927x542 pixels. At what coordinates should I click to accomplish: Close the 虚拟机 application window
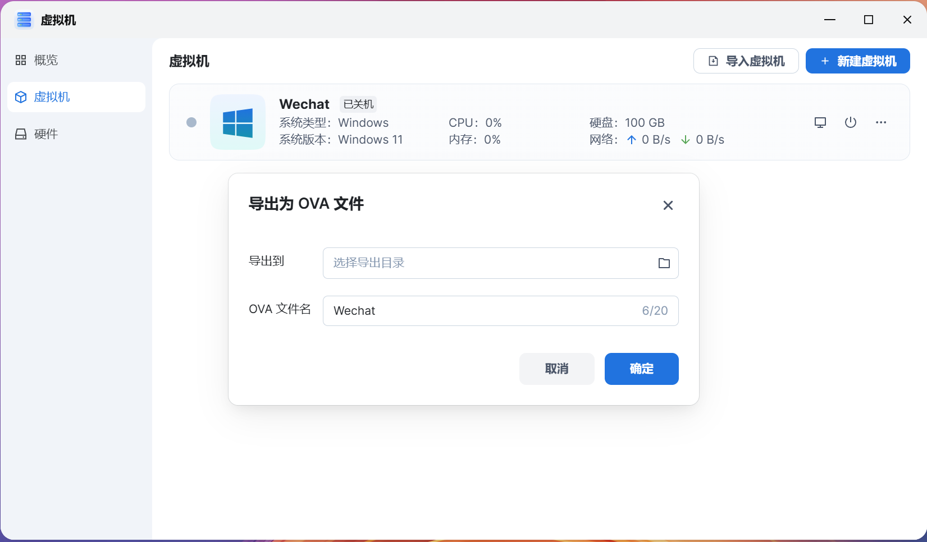coord(907,20)
